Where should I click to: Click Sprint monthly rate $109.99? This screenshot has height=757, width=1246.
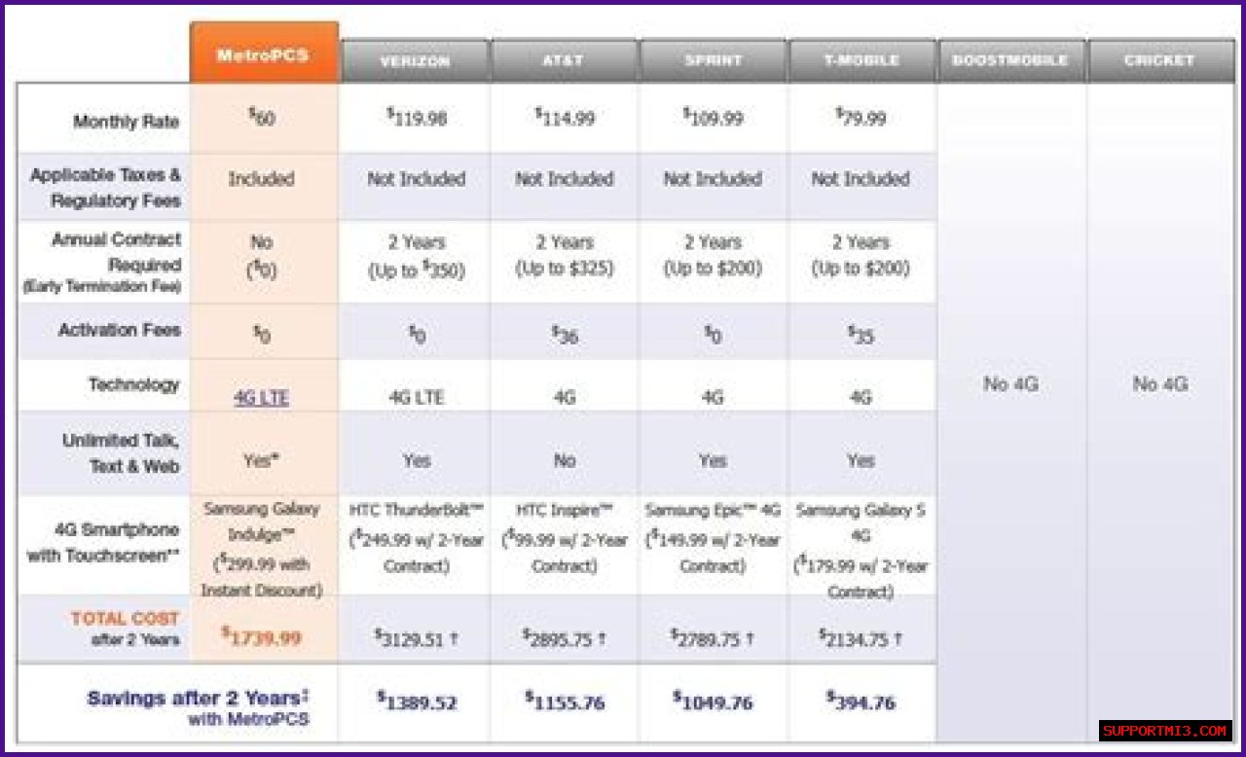[713, 119]
